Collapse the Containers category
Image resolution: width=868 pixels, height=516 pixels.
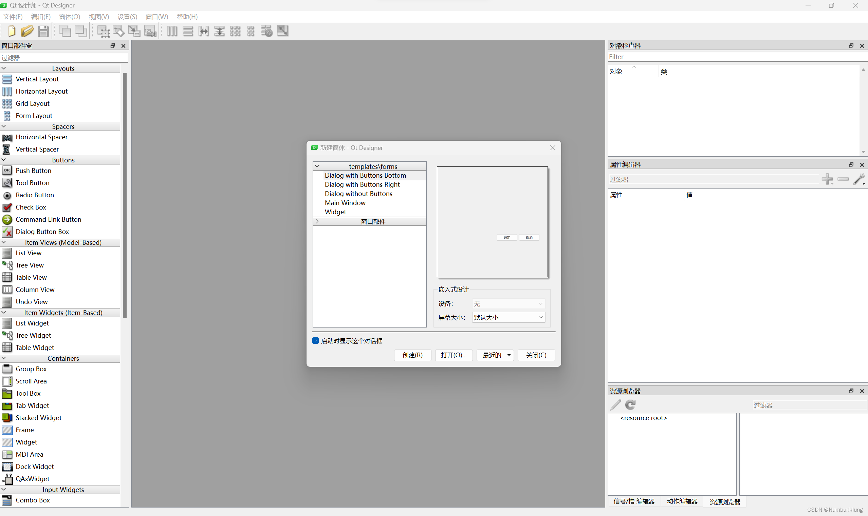pyautogui.click(x=4, y=358)
